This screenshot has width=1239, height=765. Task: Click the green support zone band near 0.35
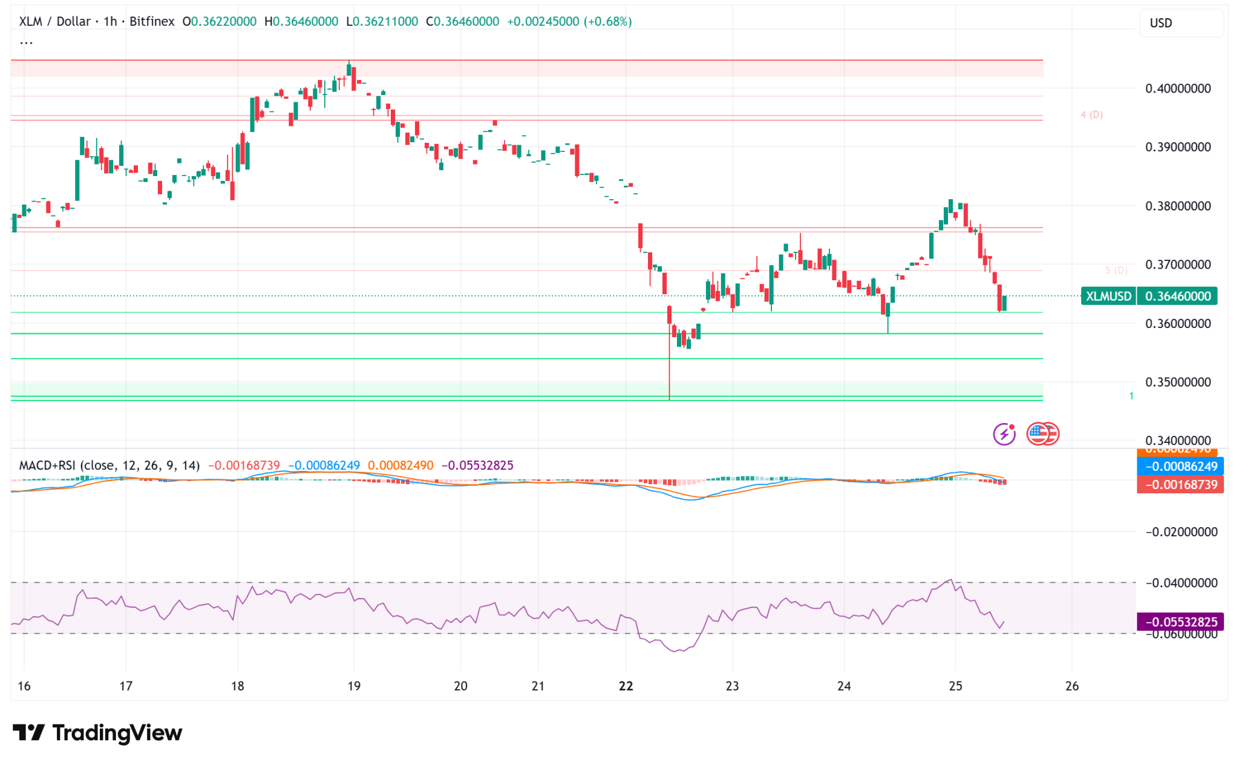(423, 390)
